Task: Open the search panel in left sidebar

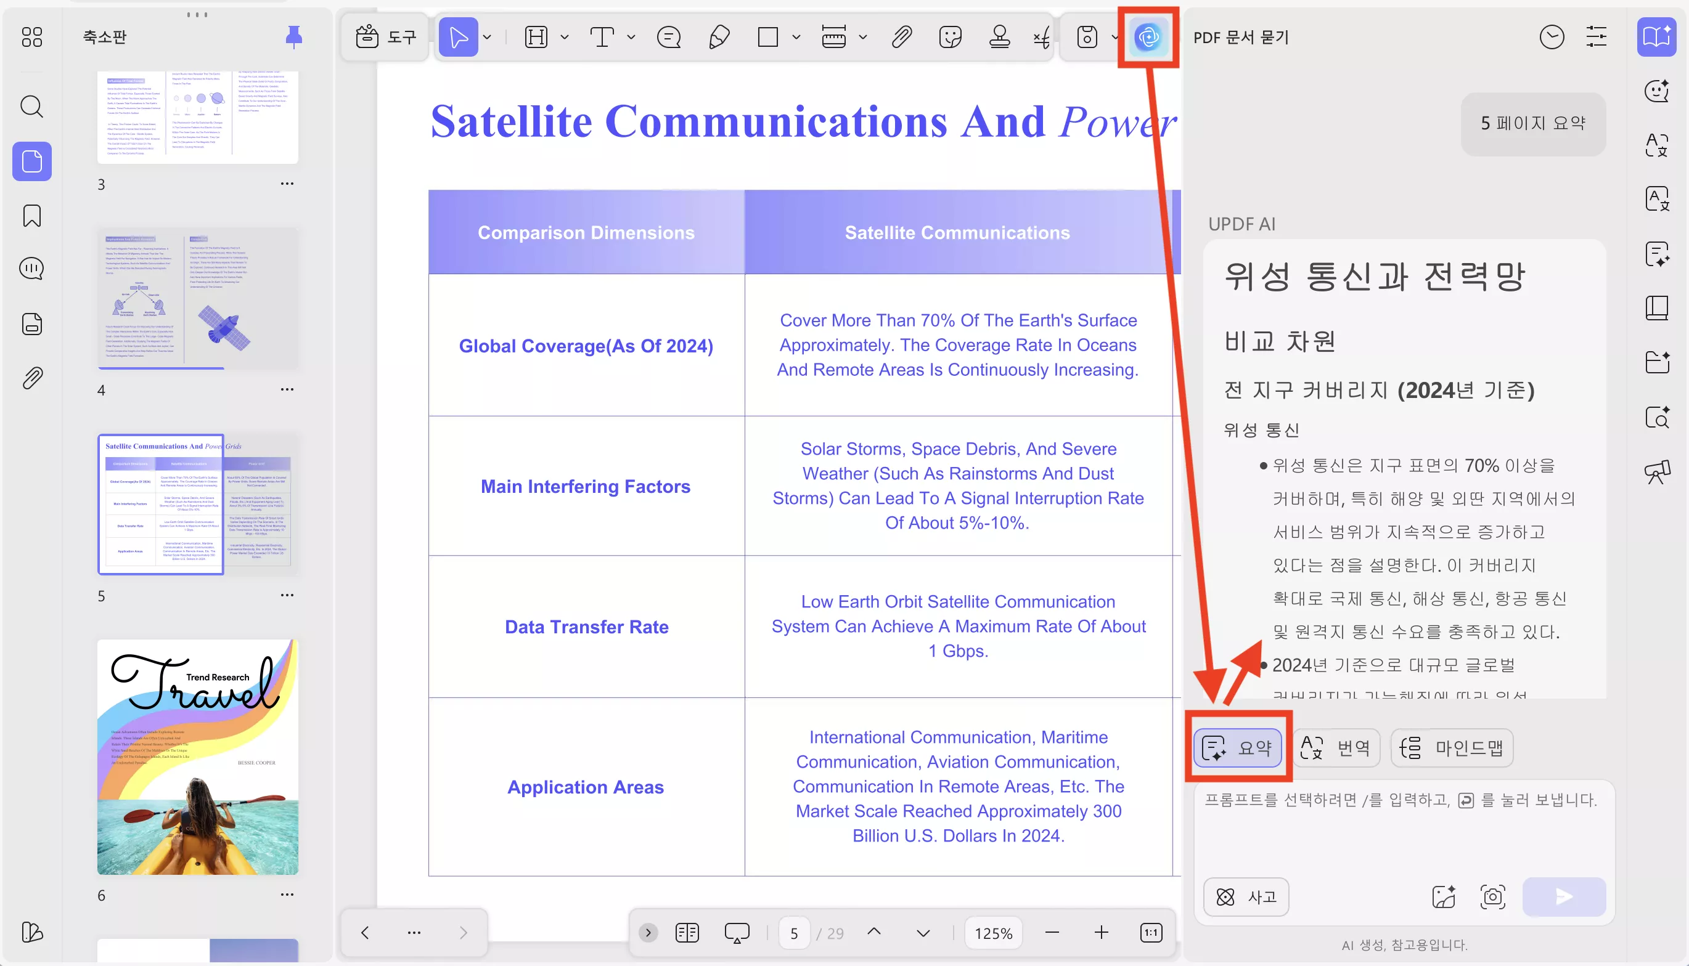Action: click(32, 106)
